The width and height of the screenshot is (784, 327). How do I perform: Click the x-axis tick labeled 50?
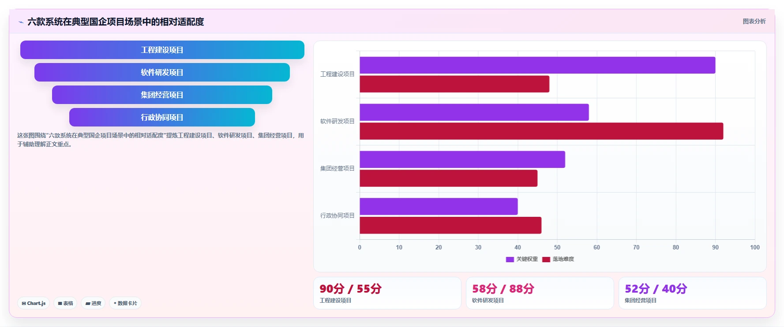click(557, 248)
